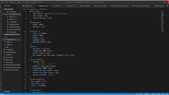Viewport: 169px width, 95px height.
Task: Click line number 17 in the gutter
Action: pos(25,46)
